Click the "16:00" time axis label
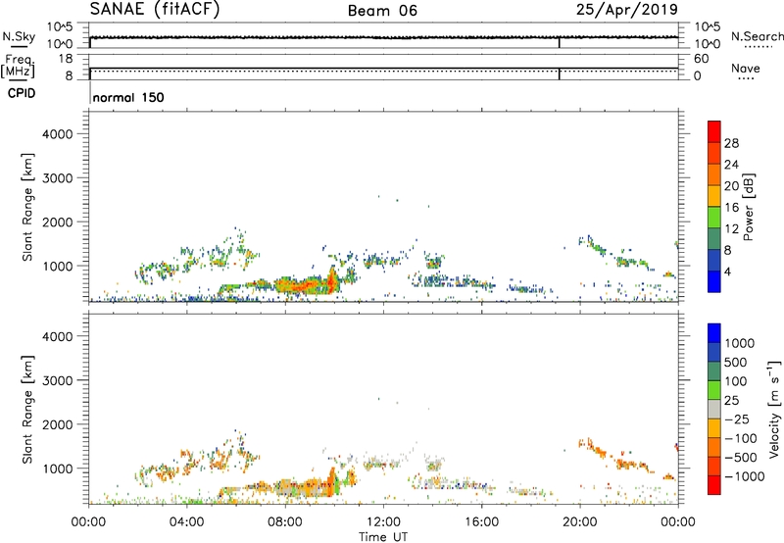 [x=481, y=522]
